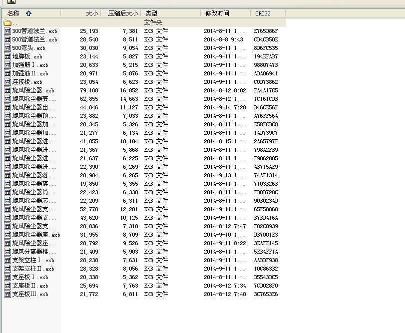
Task: Select the 旋风除尘器.exb file icon
Action: coord(8,90)
